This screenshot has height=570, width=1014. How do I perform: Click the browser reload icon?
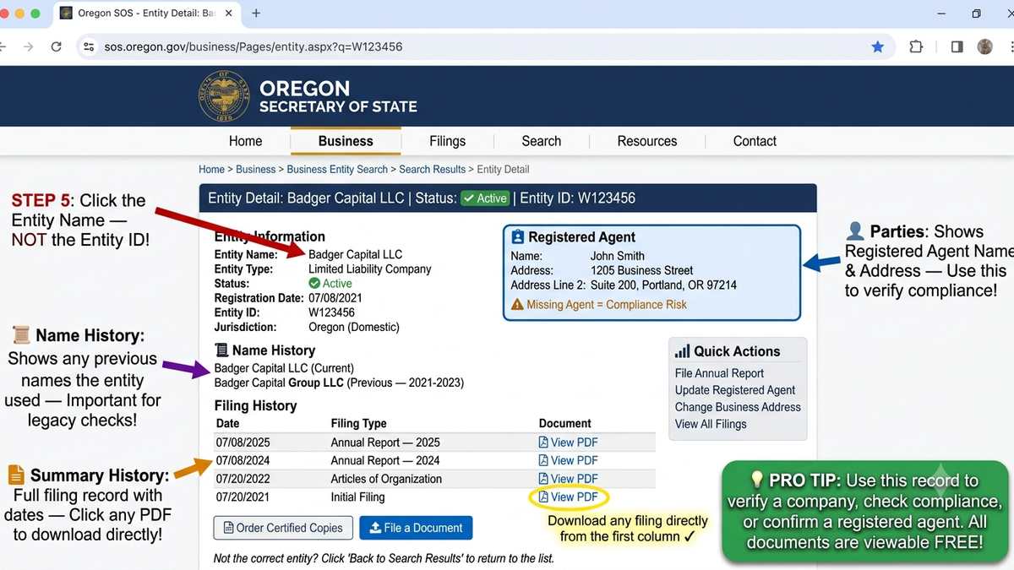coord(56,46)
